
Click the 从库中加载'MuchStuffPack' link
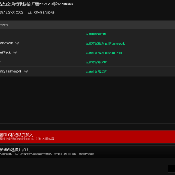tap(105, 53)
